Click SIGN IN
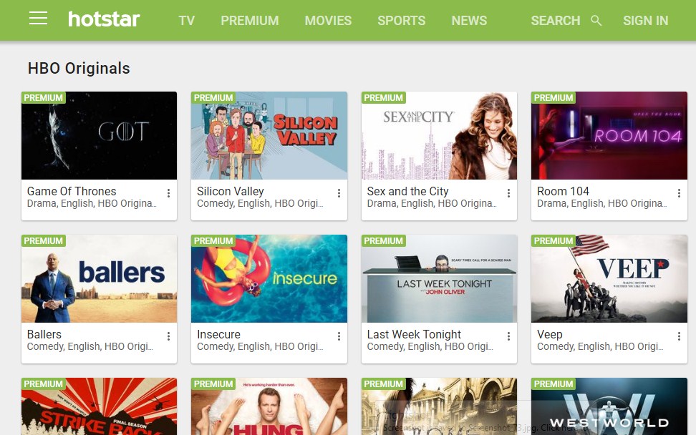The width and height of the screenshot is (696, 435). pyautogui.click(x=645, y=21)
